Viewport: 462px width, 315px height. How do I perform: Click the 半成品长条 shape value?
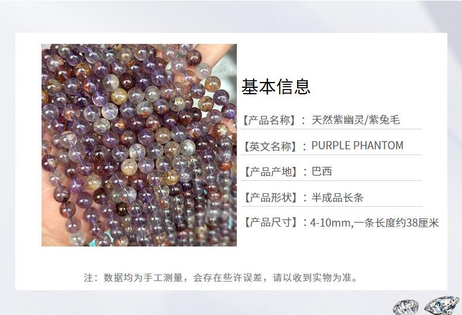tap(337, 197)
